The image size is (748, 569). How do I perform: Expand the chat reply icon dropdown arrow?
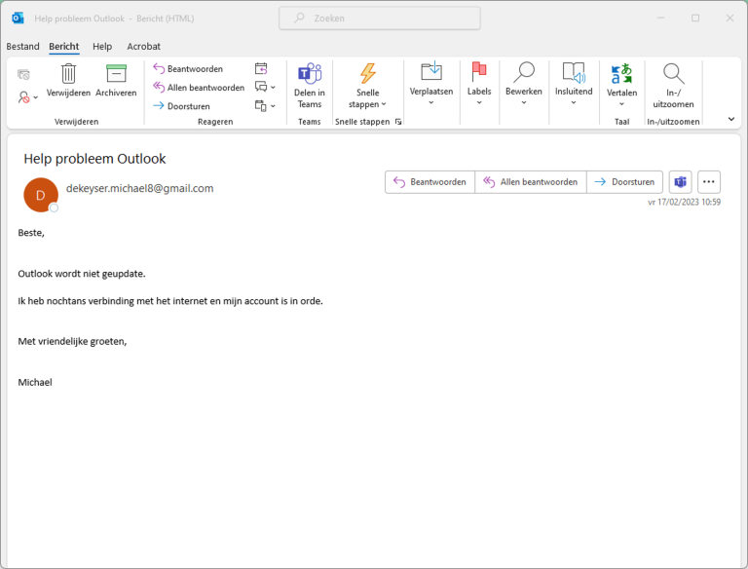273,88
